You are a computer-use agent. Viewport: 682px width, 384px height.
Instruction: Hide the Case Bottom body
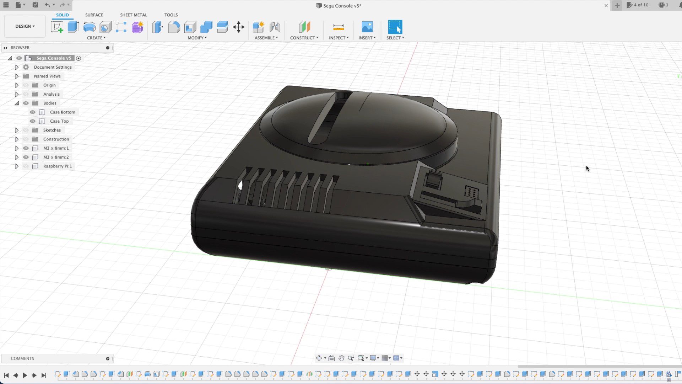point(32,112)
